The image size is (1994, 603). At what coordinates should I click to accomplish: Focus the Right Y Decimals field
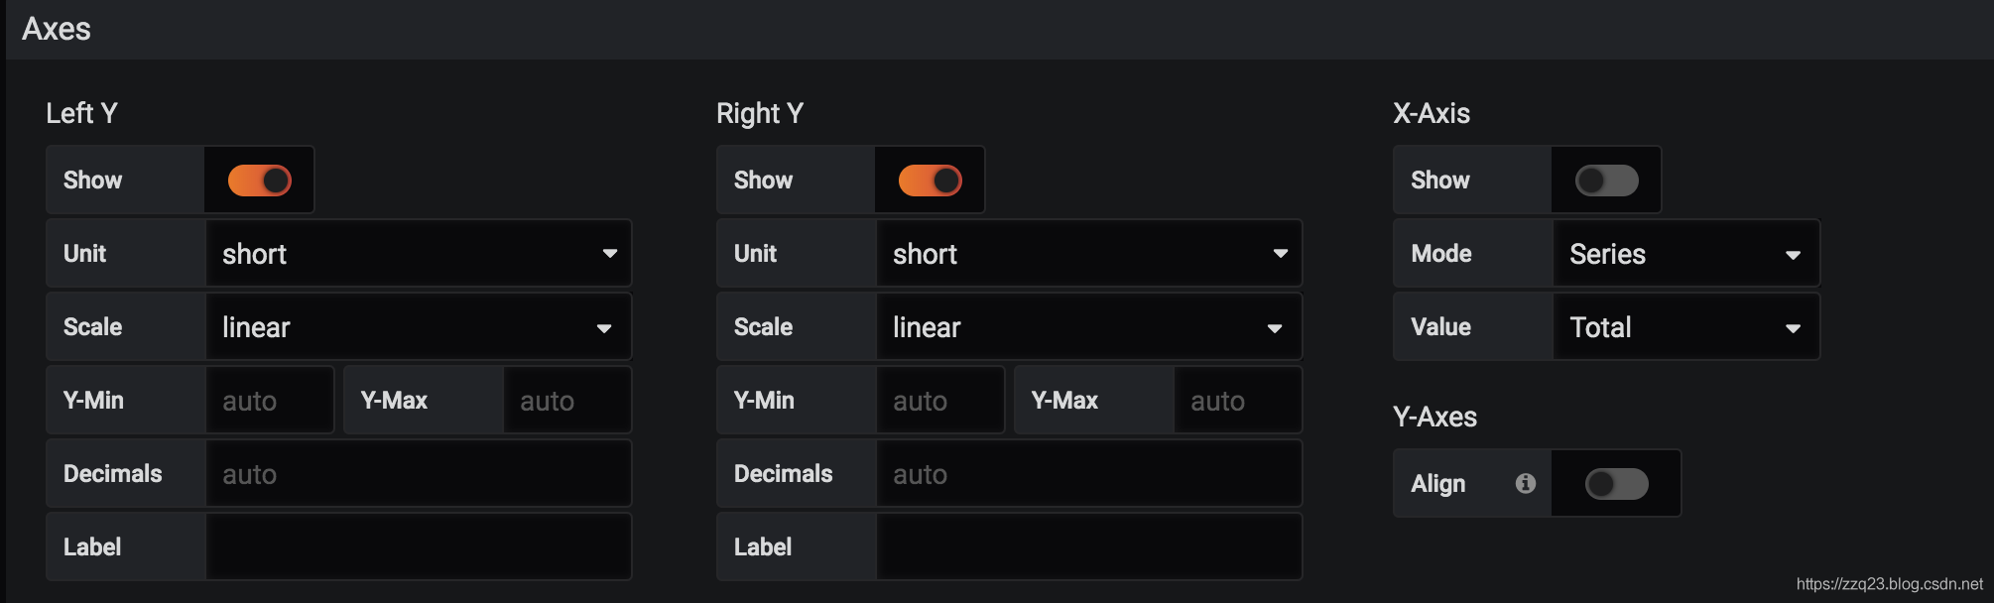(x=1088, y=474)
